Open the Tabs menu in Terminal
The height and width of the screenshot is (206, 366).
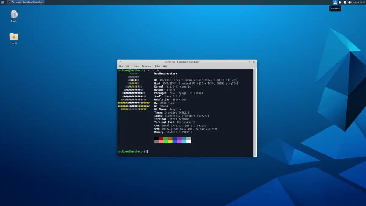[157, 66]
